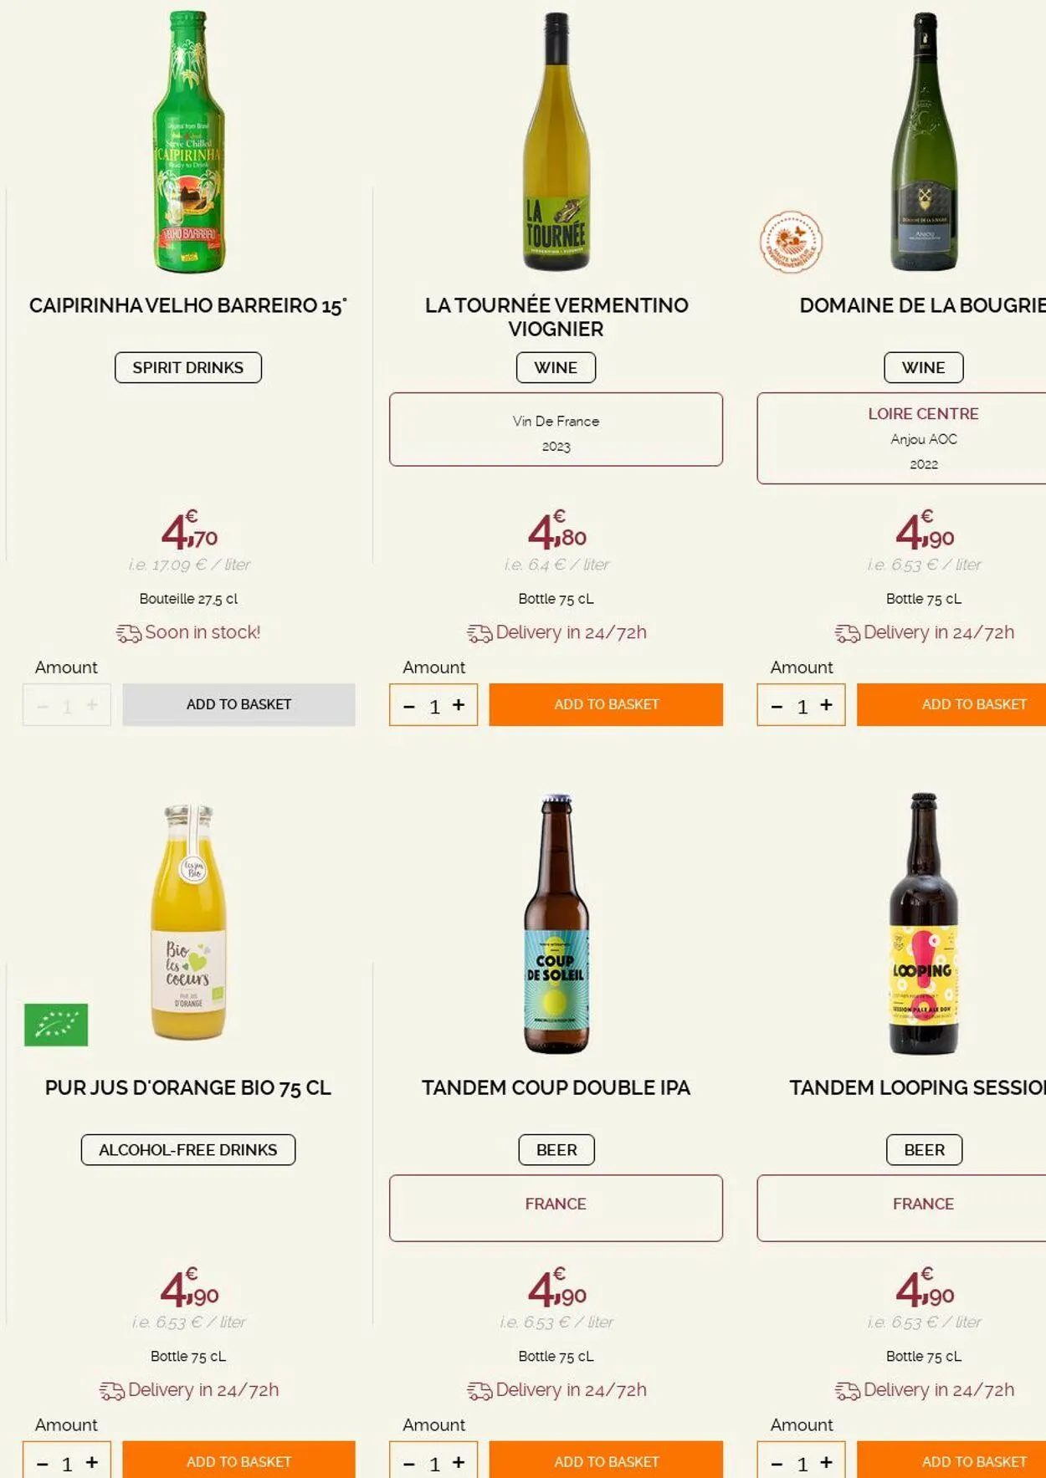1046x1478 pixels.
Task: Increase La Tournée Vermentino quantity with plus
Action: click(x=459, y=705)
